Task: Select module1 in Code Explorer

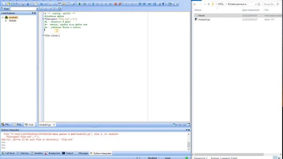Action: click(x=13, y=17)
